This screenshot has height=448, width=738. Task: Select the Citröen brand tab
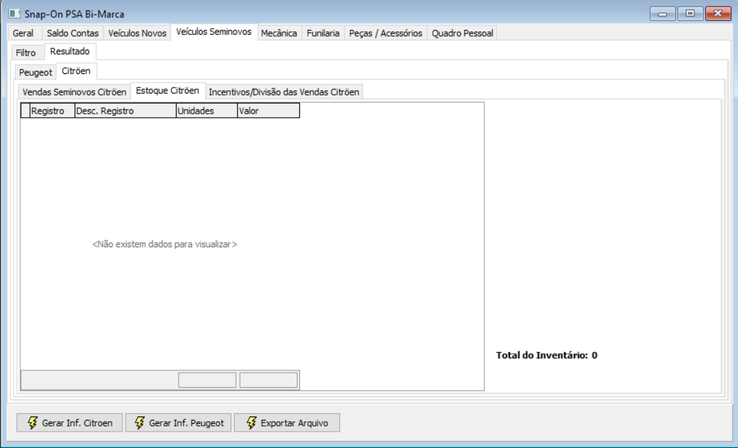click(76, 71)
